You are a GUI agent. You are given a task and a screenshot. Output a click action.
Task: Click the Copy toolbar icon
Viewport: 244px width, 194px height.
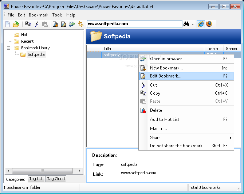[x=28, y=24]
